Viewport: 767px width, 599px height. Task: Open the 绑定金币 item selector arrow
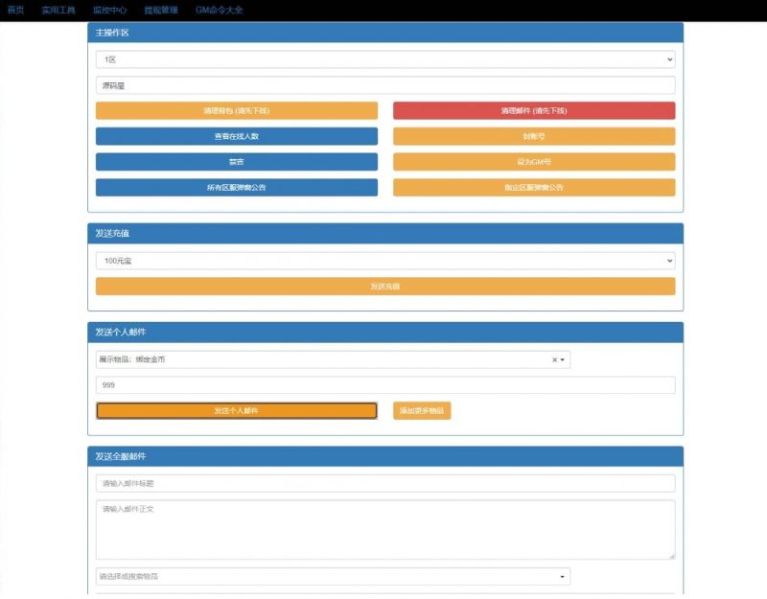click(x=563, y=360)
